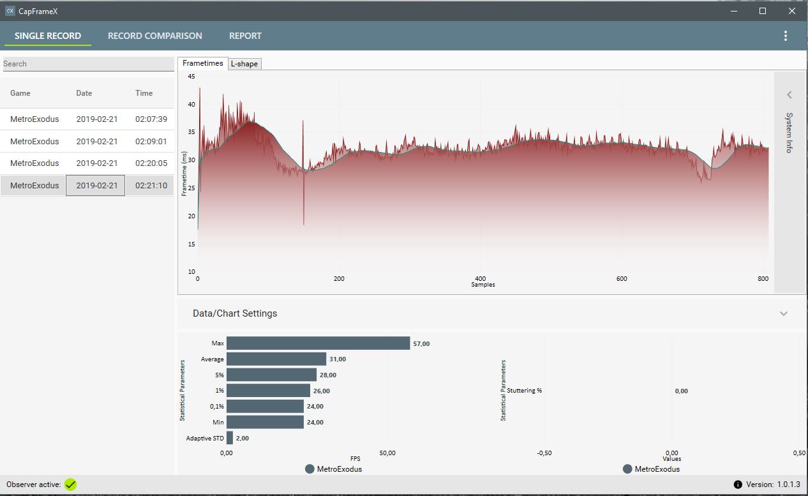This screenshot has width=808, height=496.
Task: Focus the Search input field
Action: pyautogui.click(x=88, y=64)
